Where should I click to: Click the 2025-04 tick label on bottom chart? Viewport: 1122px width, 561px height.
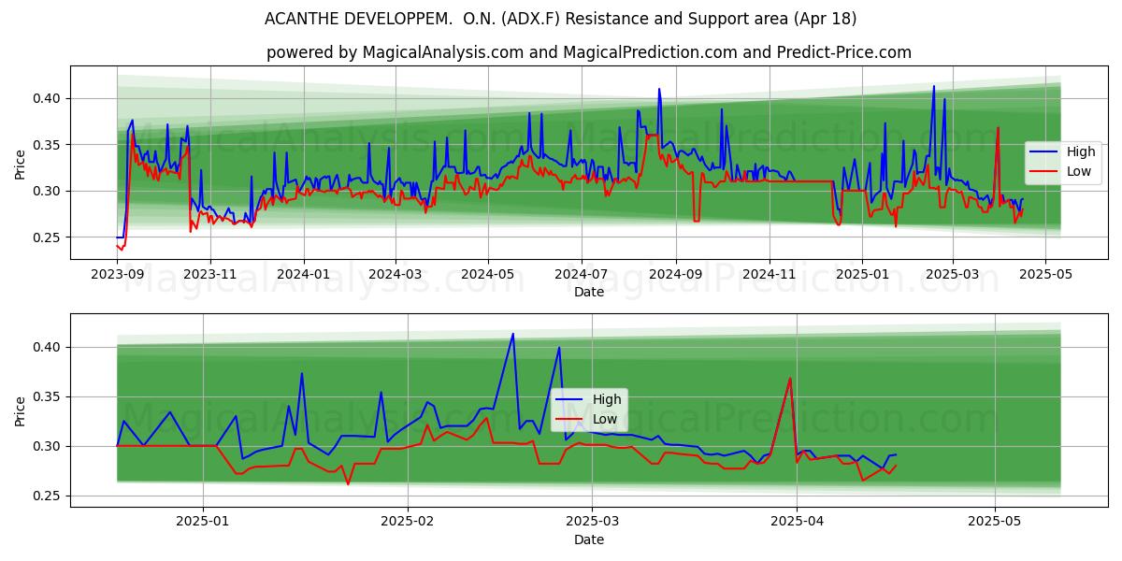tap(796, 523)
